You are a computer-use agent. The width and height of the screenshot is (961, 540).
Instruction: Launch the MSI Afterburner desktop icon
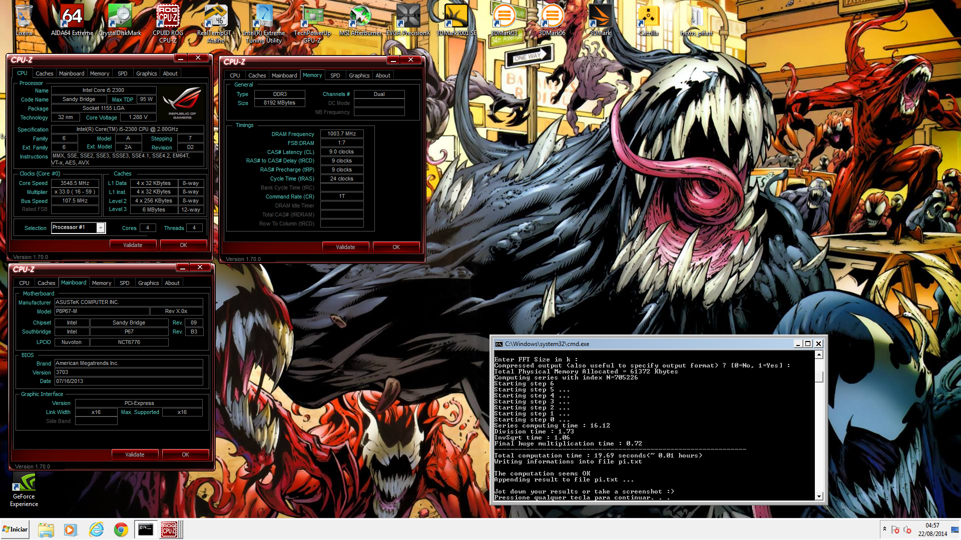360,20
